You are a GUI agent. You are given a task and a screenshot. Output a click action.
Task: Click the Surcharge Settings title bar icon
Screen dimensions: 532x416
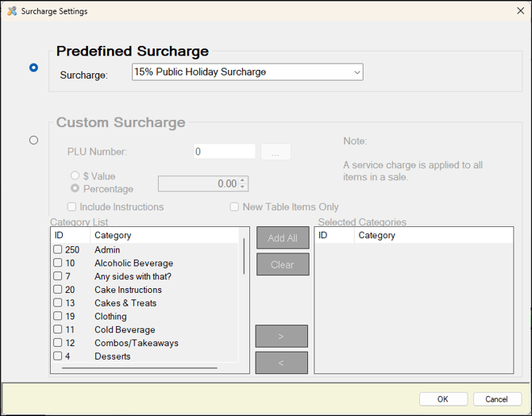click(x=12, y=11)
